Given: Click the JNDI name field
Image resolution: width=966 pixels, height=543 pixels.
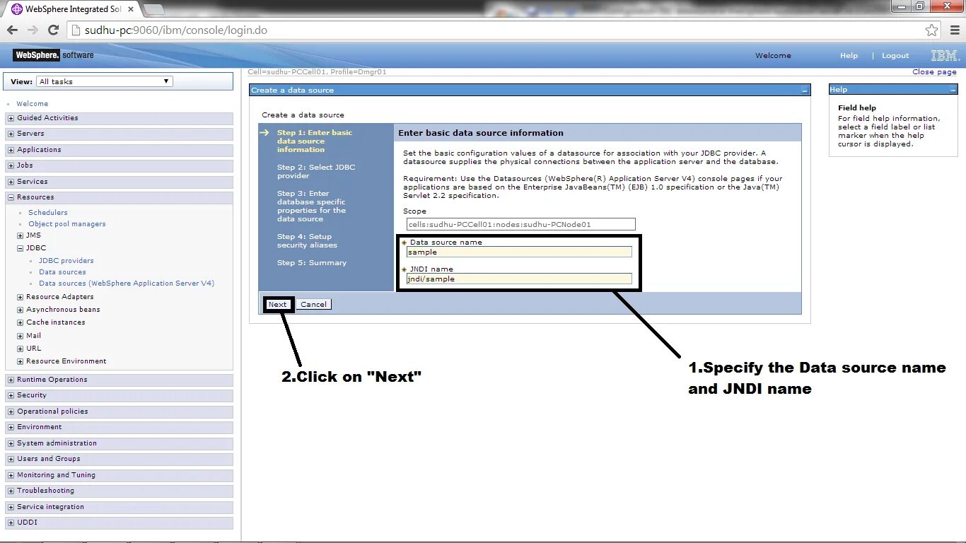Looking at the screenshot, I should point(519,279).
